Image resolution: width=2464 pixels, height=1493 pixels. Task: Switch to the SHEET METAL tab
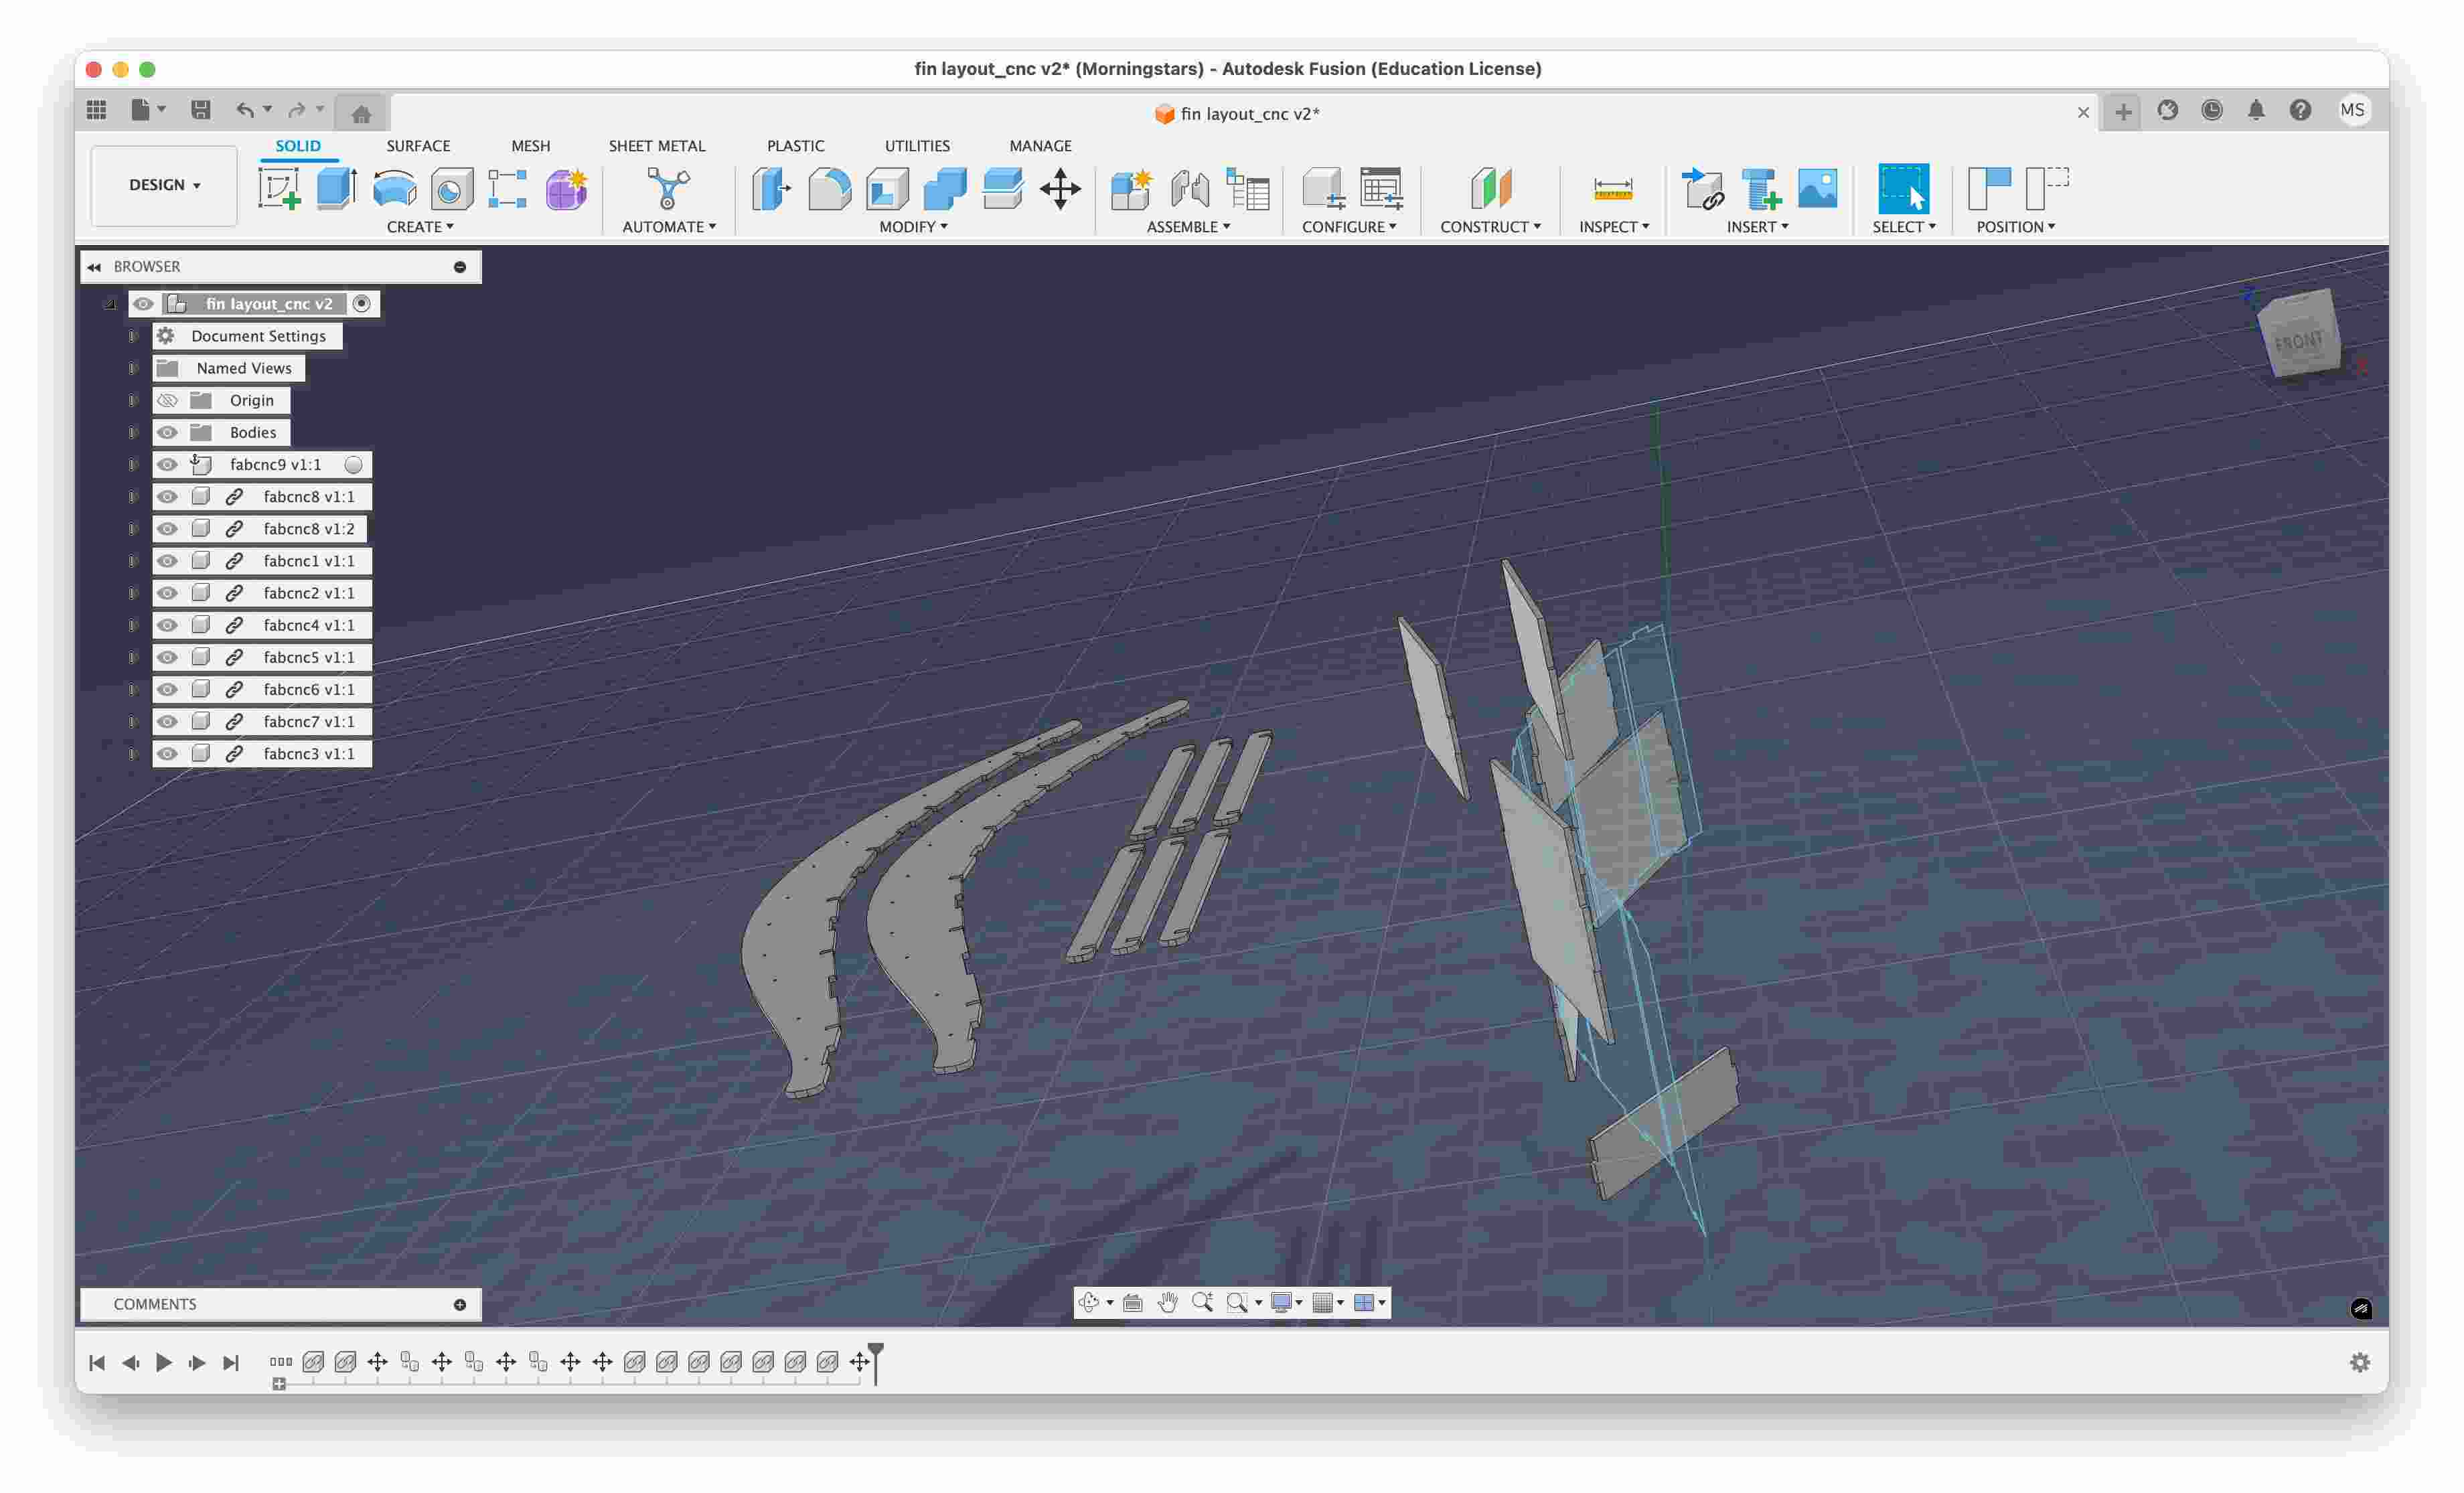(x=657, y=146)
